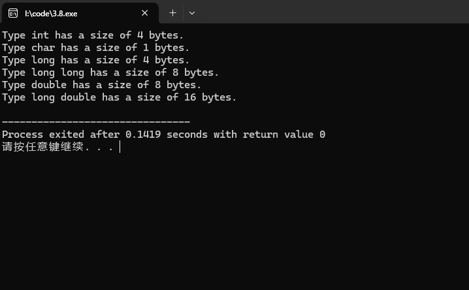Close the 3.8.exe terminal tab

tap(145, 13)
